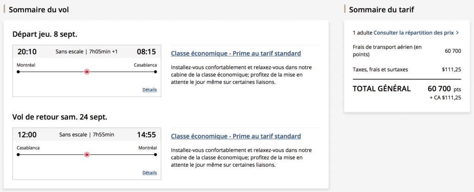The height and width of the screenshot is (192, 474).
Task: Click the Montréal destination dot on return route
Action: point(156,155)
